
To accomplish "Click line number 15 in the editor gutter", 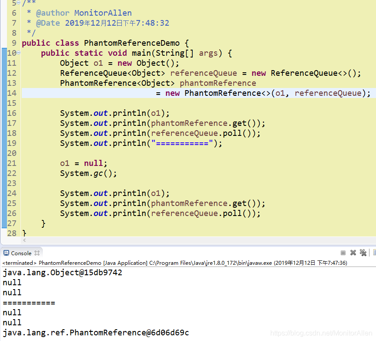I will (12, 103).
